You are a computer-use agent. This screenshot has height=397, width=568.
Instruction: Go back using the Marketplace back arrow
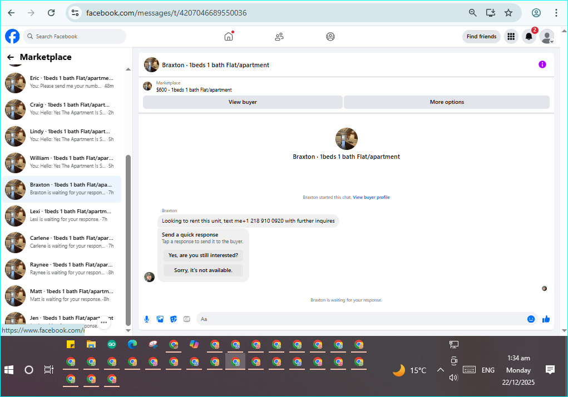coord(11,57)
